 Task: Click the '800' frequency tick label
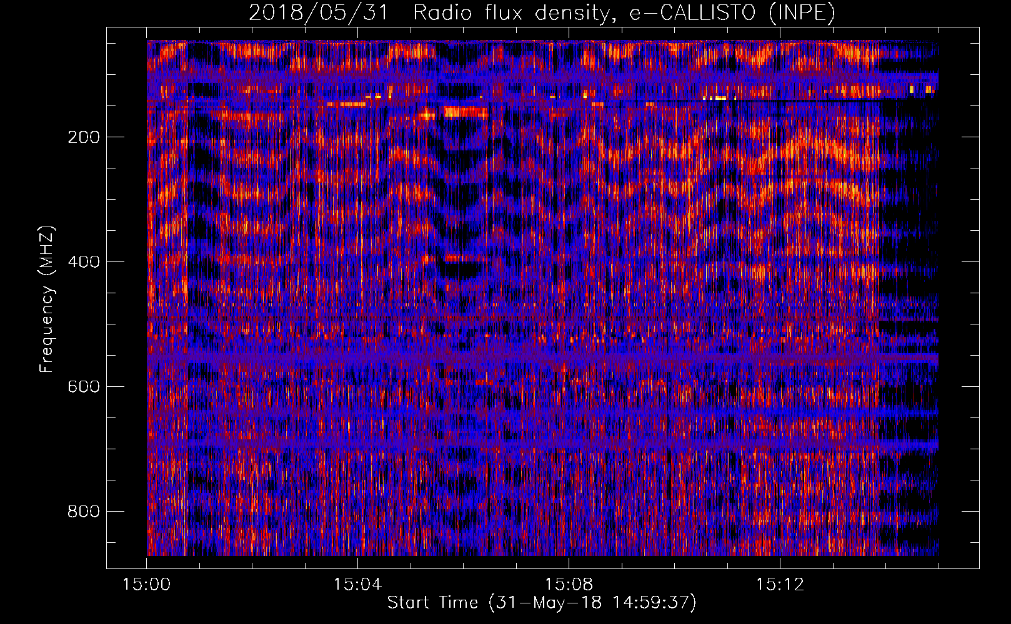click(84, 512)
